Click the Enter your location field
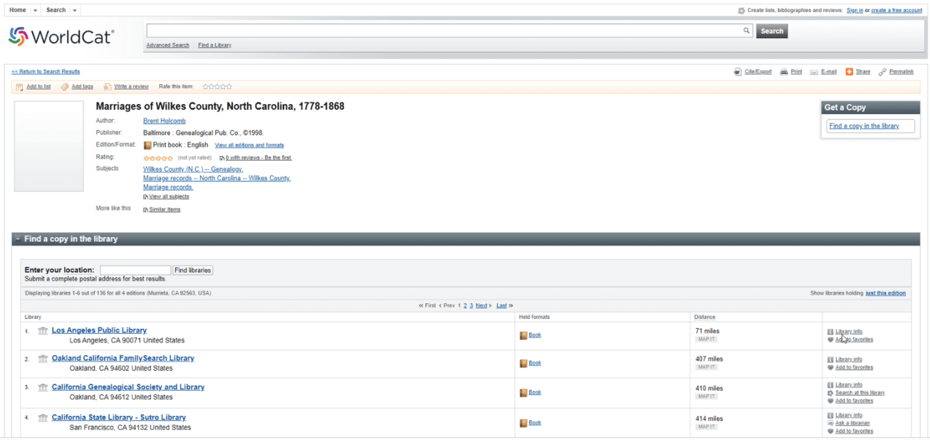This screenshot has height=440, width=930. coord(135,271)
